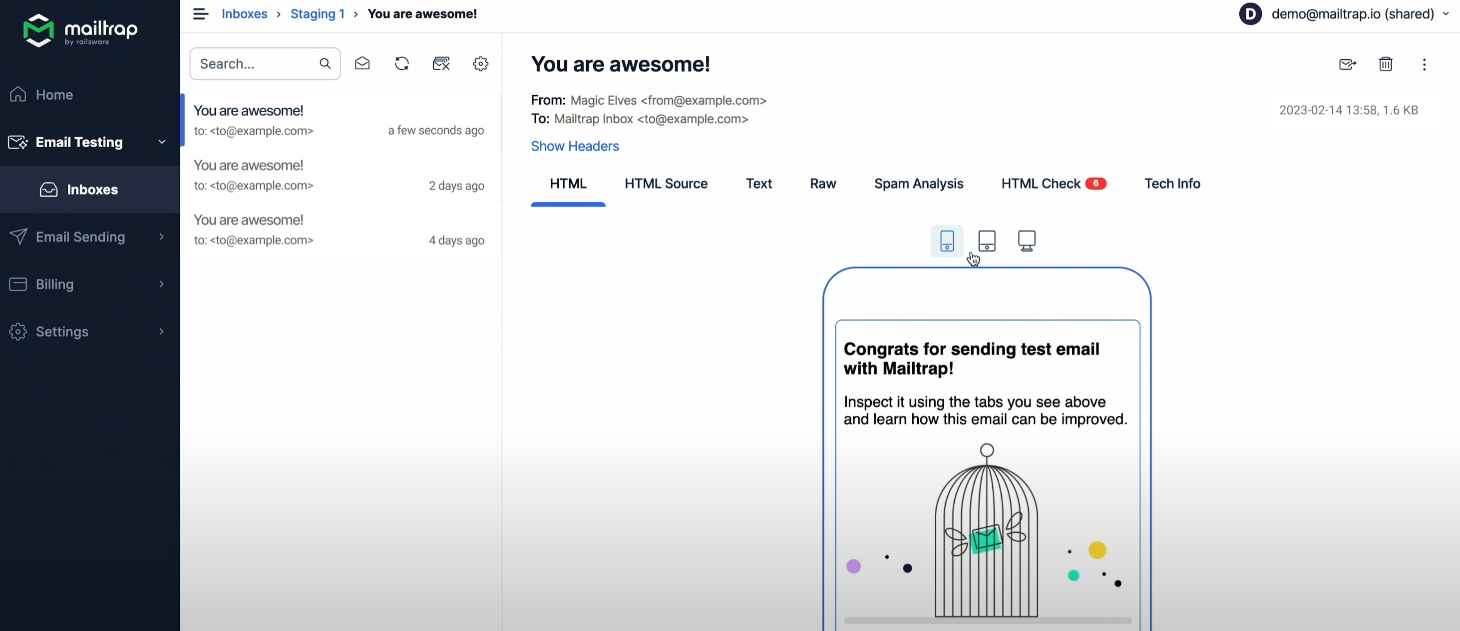Screen dimensions: 1460x631
Task: Open inbox settings with the gear icon
Action: pos(480,63)
